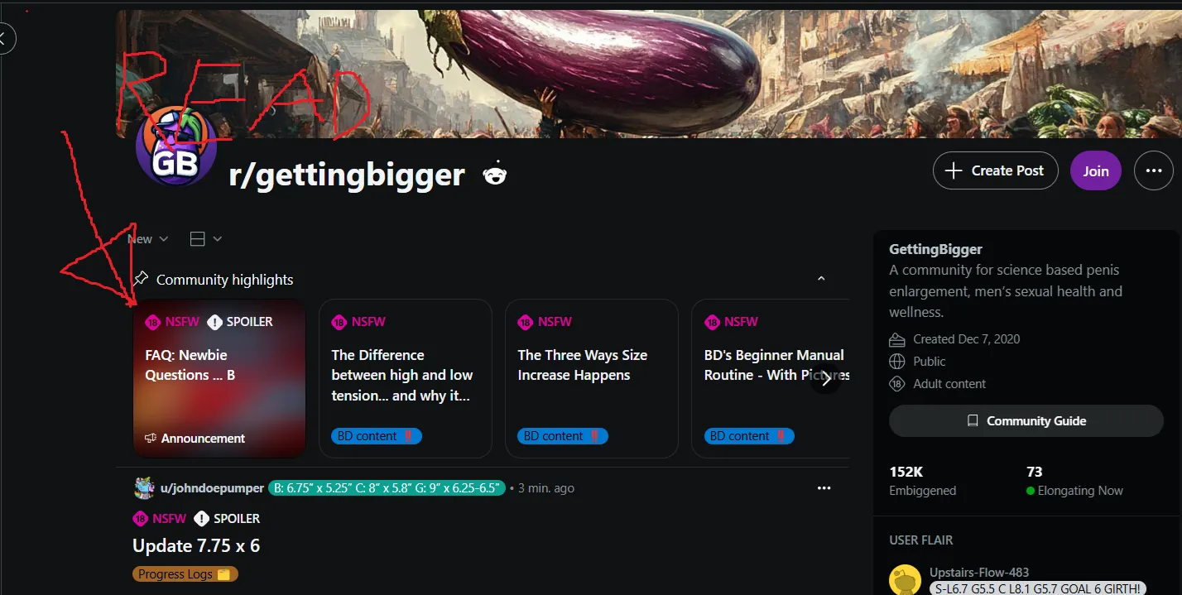Click the Upstairs-Flow-483 user flair avatar
The height and width of the screenshot is (595, 1182).
pyautogui.click(x=906, y=579)
